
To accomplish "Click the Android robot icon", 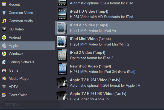I will pyautogui.click(x=4, y=37).
